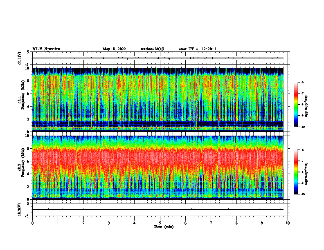Select the ch.1 "Frequency (kHz)" axis label

click(x=22, y=95)
